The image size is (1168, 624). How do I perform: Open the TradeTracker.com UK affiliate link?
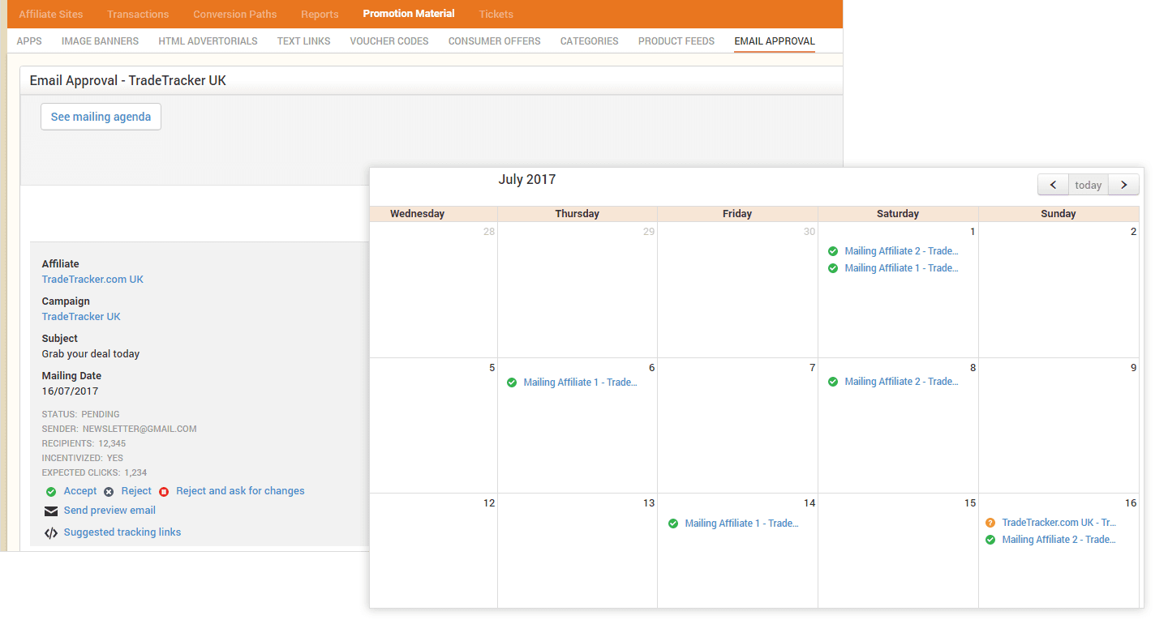coord(92,280)
